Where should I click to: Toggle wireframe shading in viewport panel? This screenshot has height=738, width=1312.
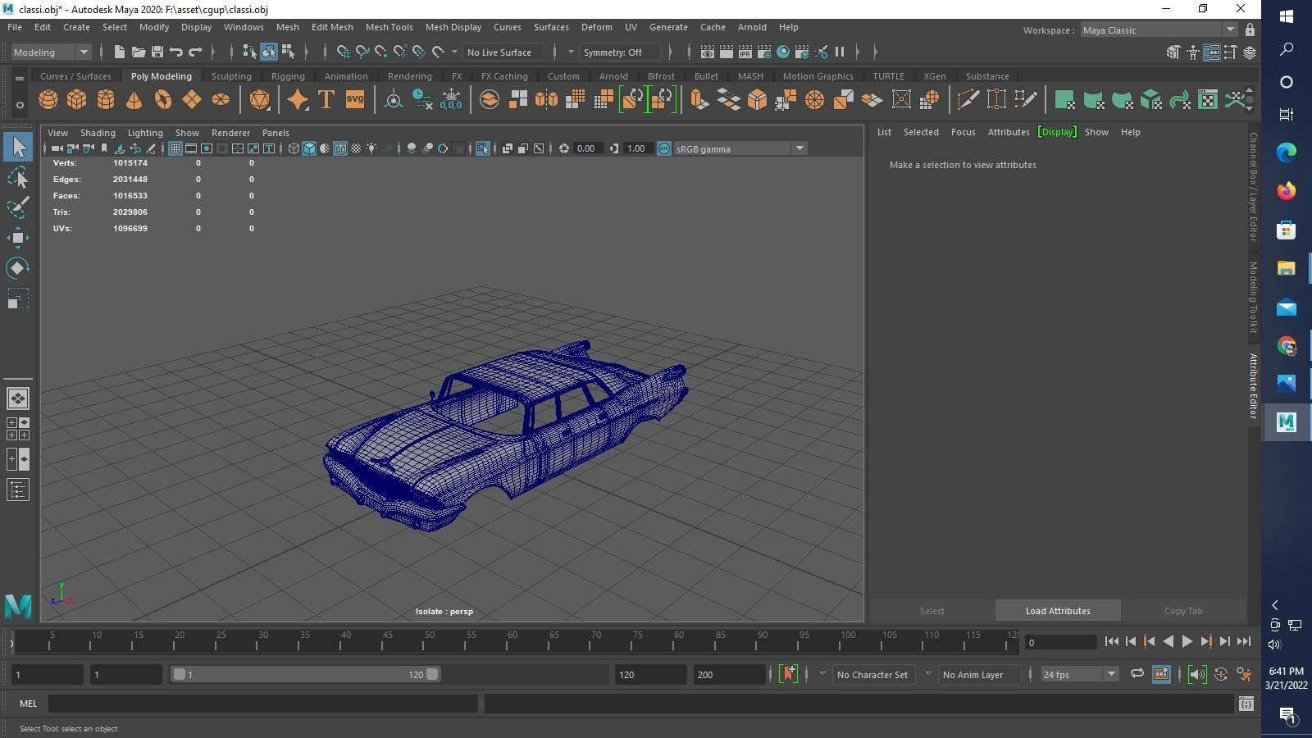294,148
